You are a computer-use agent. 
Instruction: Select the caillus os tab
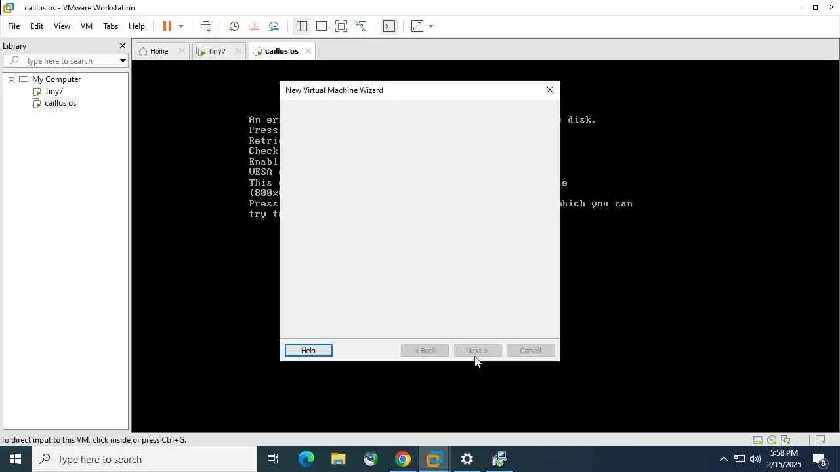282,51
